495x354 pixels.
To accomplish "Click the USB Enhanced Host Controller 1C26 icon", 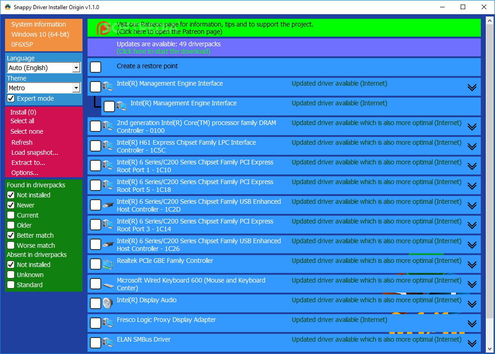I will 108,245.
